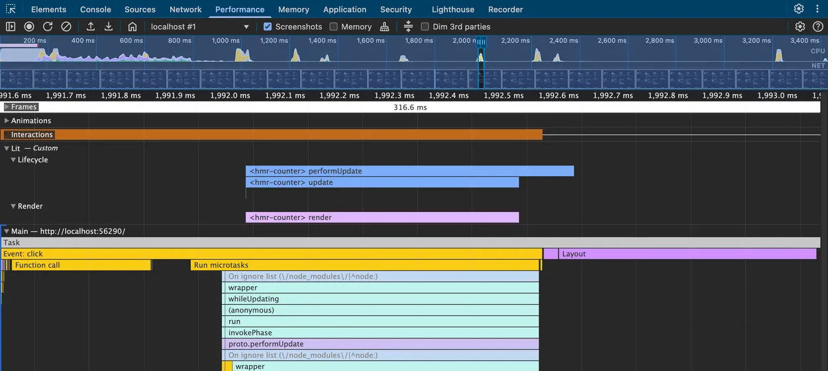Viewport: 828px width, 371px height.
Task: Start recording with the Record button
Action: point(29,26)
